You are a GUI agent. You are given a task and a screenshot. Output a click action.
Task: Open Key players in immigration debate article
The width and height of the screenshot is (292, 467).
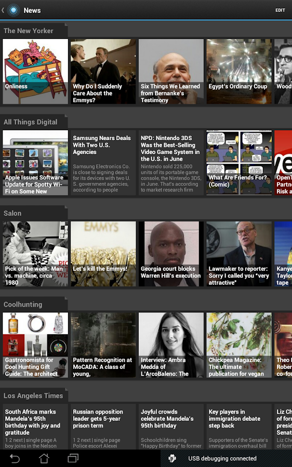pyautogui.click(x=239, y=427)
